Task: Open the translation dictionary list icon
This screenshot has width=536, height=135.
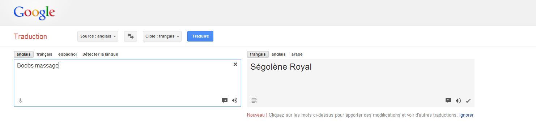Action: pos(254,101)
